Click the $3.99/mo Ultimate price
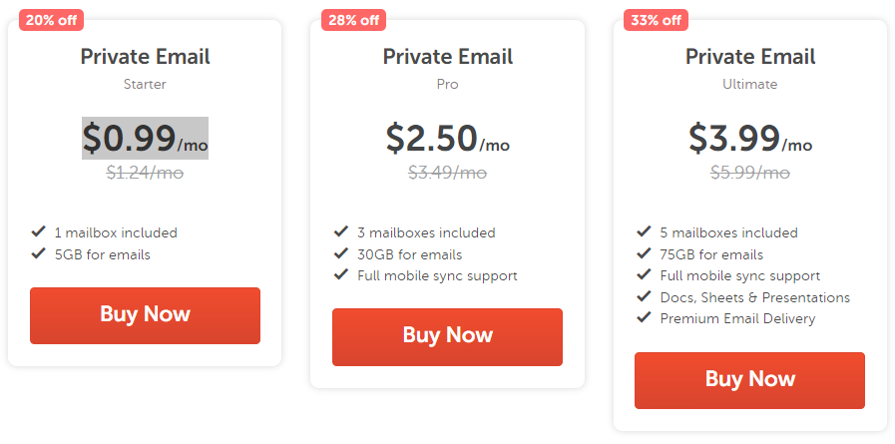Screen dimensions: 895x444 (749, 139)
